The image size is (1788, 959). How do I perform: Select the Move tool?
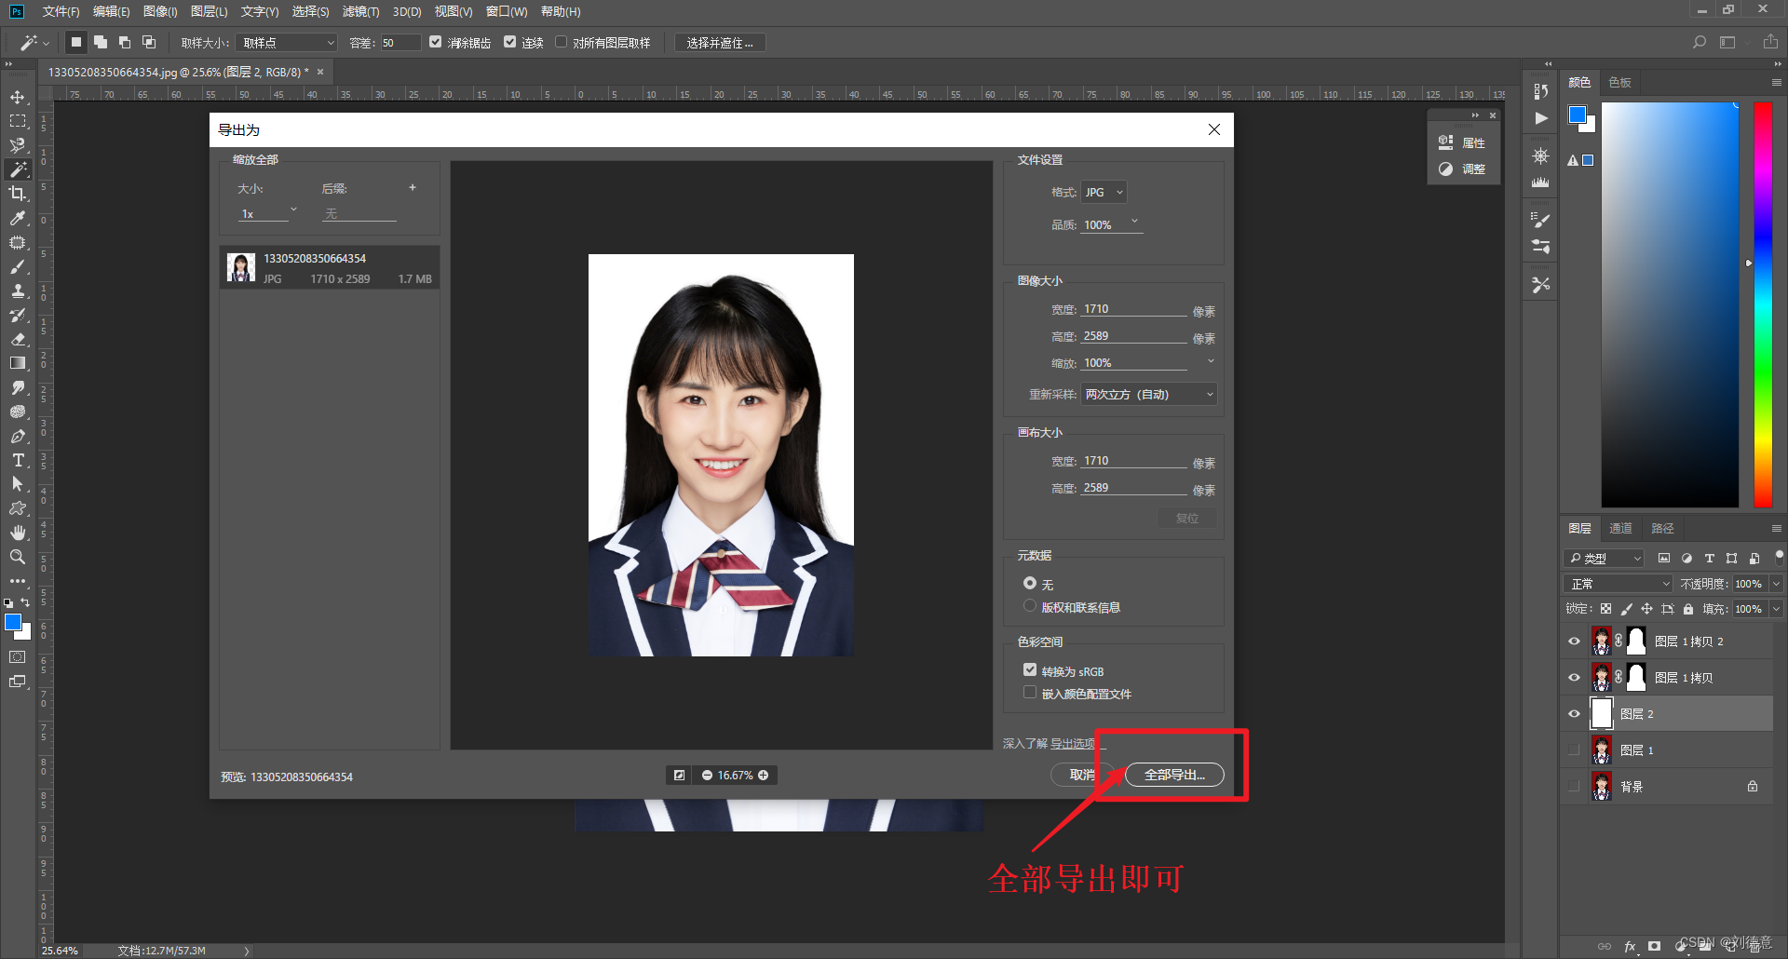[x=18, y=98]
